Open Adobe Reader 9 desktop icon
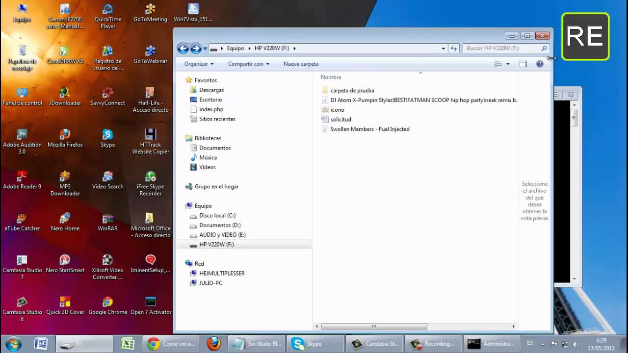This screenshot has width=628, height=353. click(x=22, y=180)
